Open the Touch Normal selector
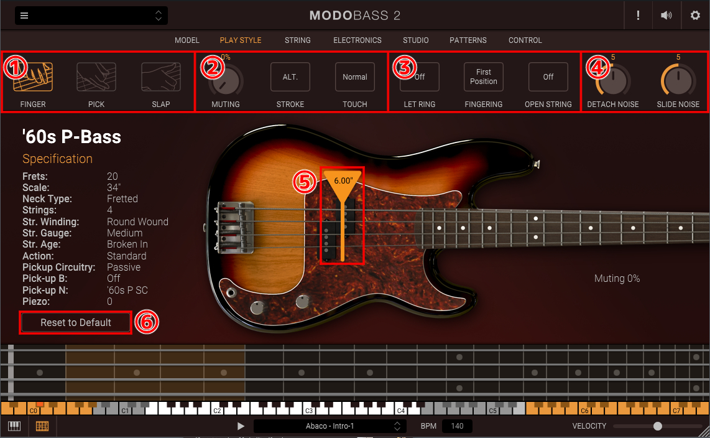 point(355,77)
